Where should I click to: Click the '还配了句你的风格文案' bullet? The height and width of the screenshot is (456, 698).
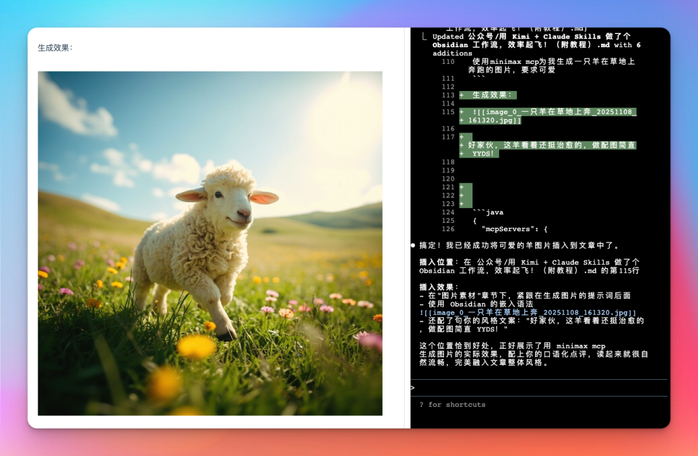[x=531, y=325]
